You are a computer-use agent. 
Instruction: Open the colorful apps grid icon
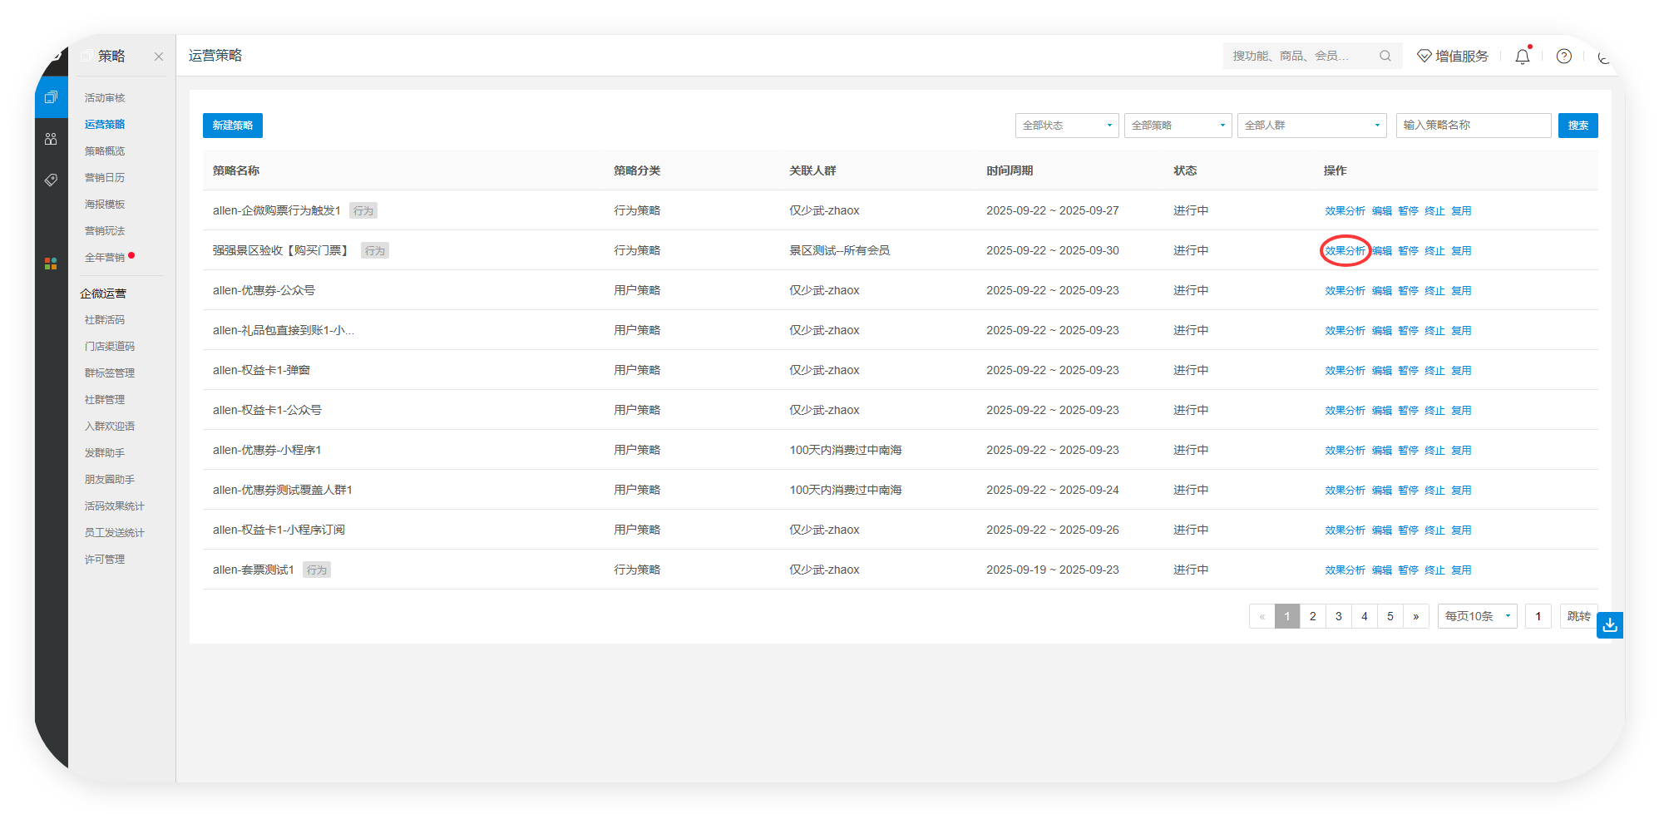51,264
